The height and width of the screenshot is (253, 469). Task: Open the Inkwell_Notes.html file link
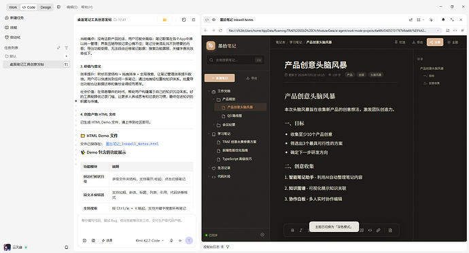pos(132,144)
